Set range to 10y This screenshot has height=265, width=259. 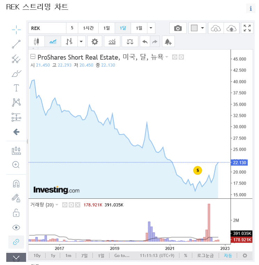pos(37,256)
